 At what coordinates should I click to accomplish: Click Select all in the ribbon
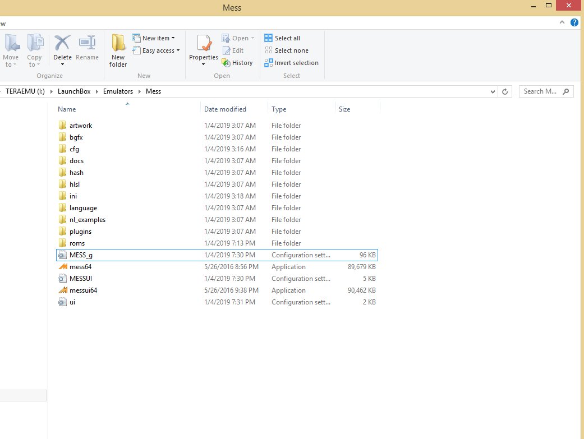coord(282,38)
